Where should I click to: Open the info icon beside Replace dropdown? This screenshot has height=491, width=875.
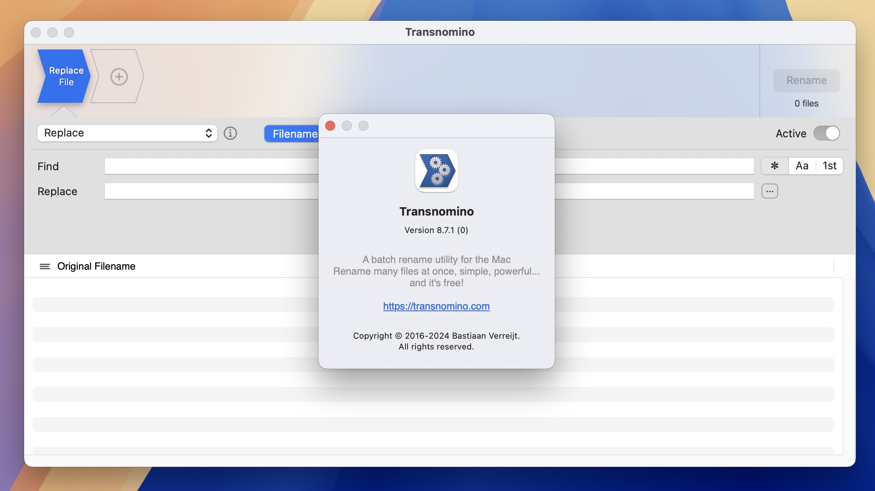(x=230, y=133)
